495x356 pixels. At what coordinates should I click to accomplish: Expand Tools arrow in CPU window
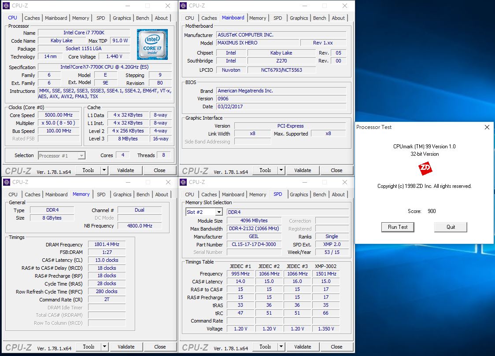tap(104, 170)
